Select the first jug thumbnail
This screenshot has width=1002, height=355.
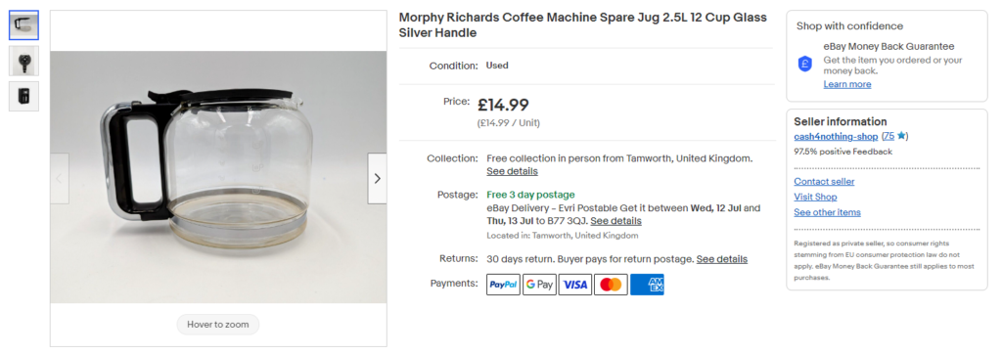(x=23, y=25)
